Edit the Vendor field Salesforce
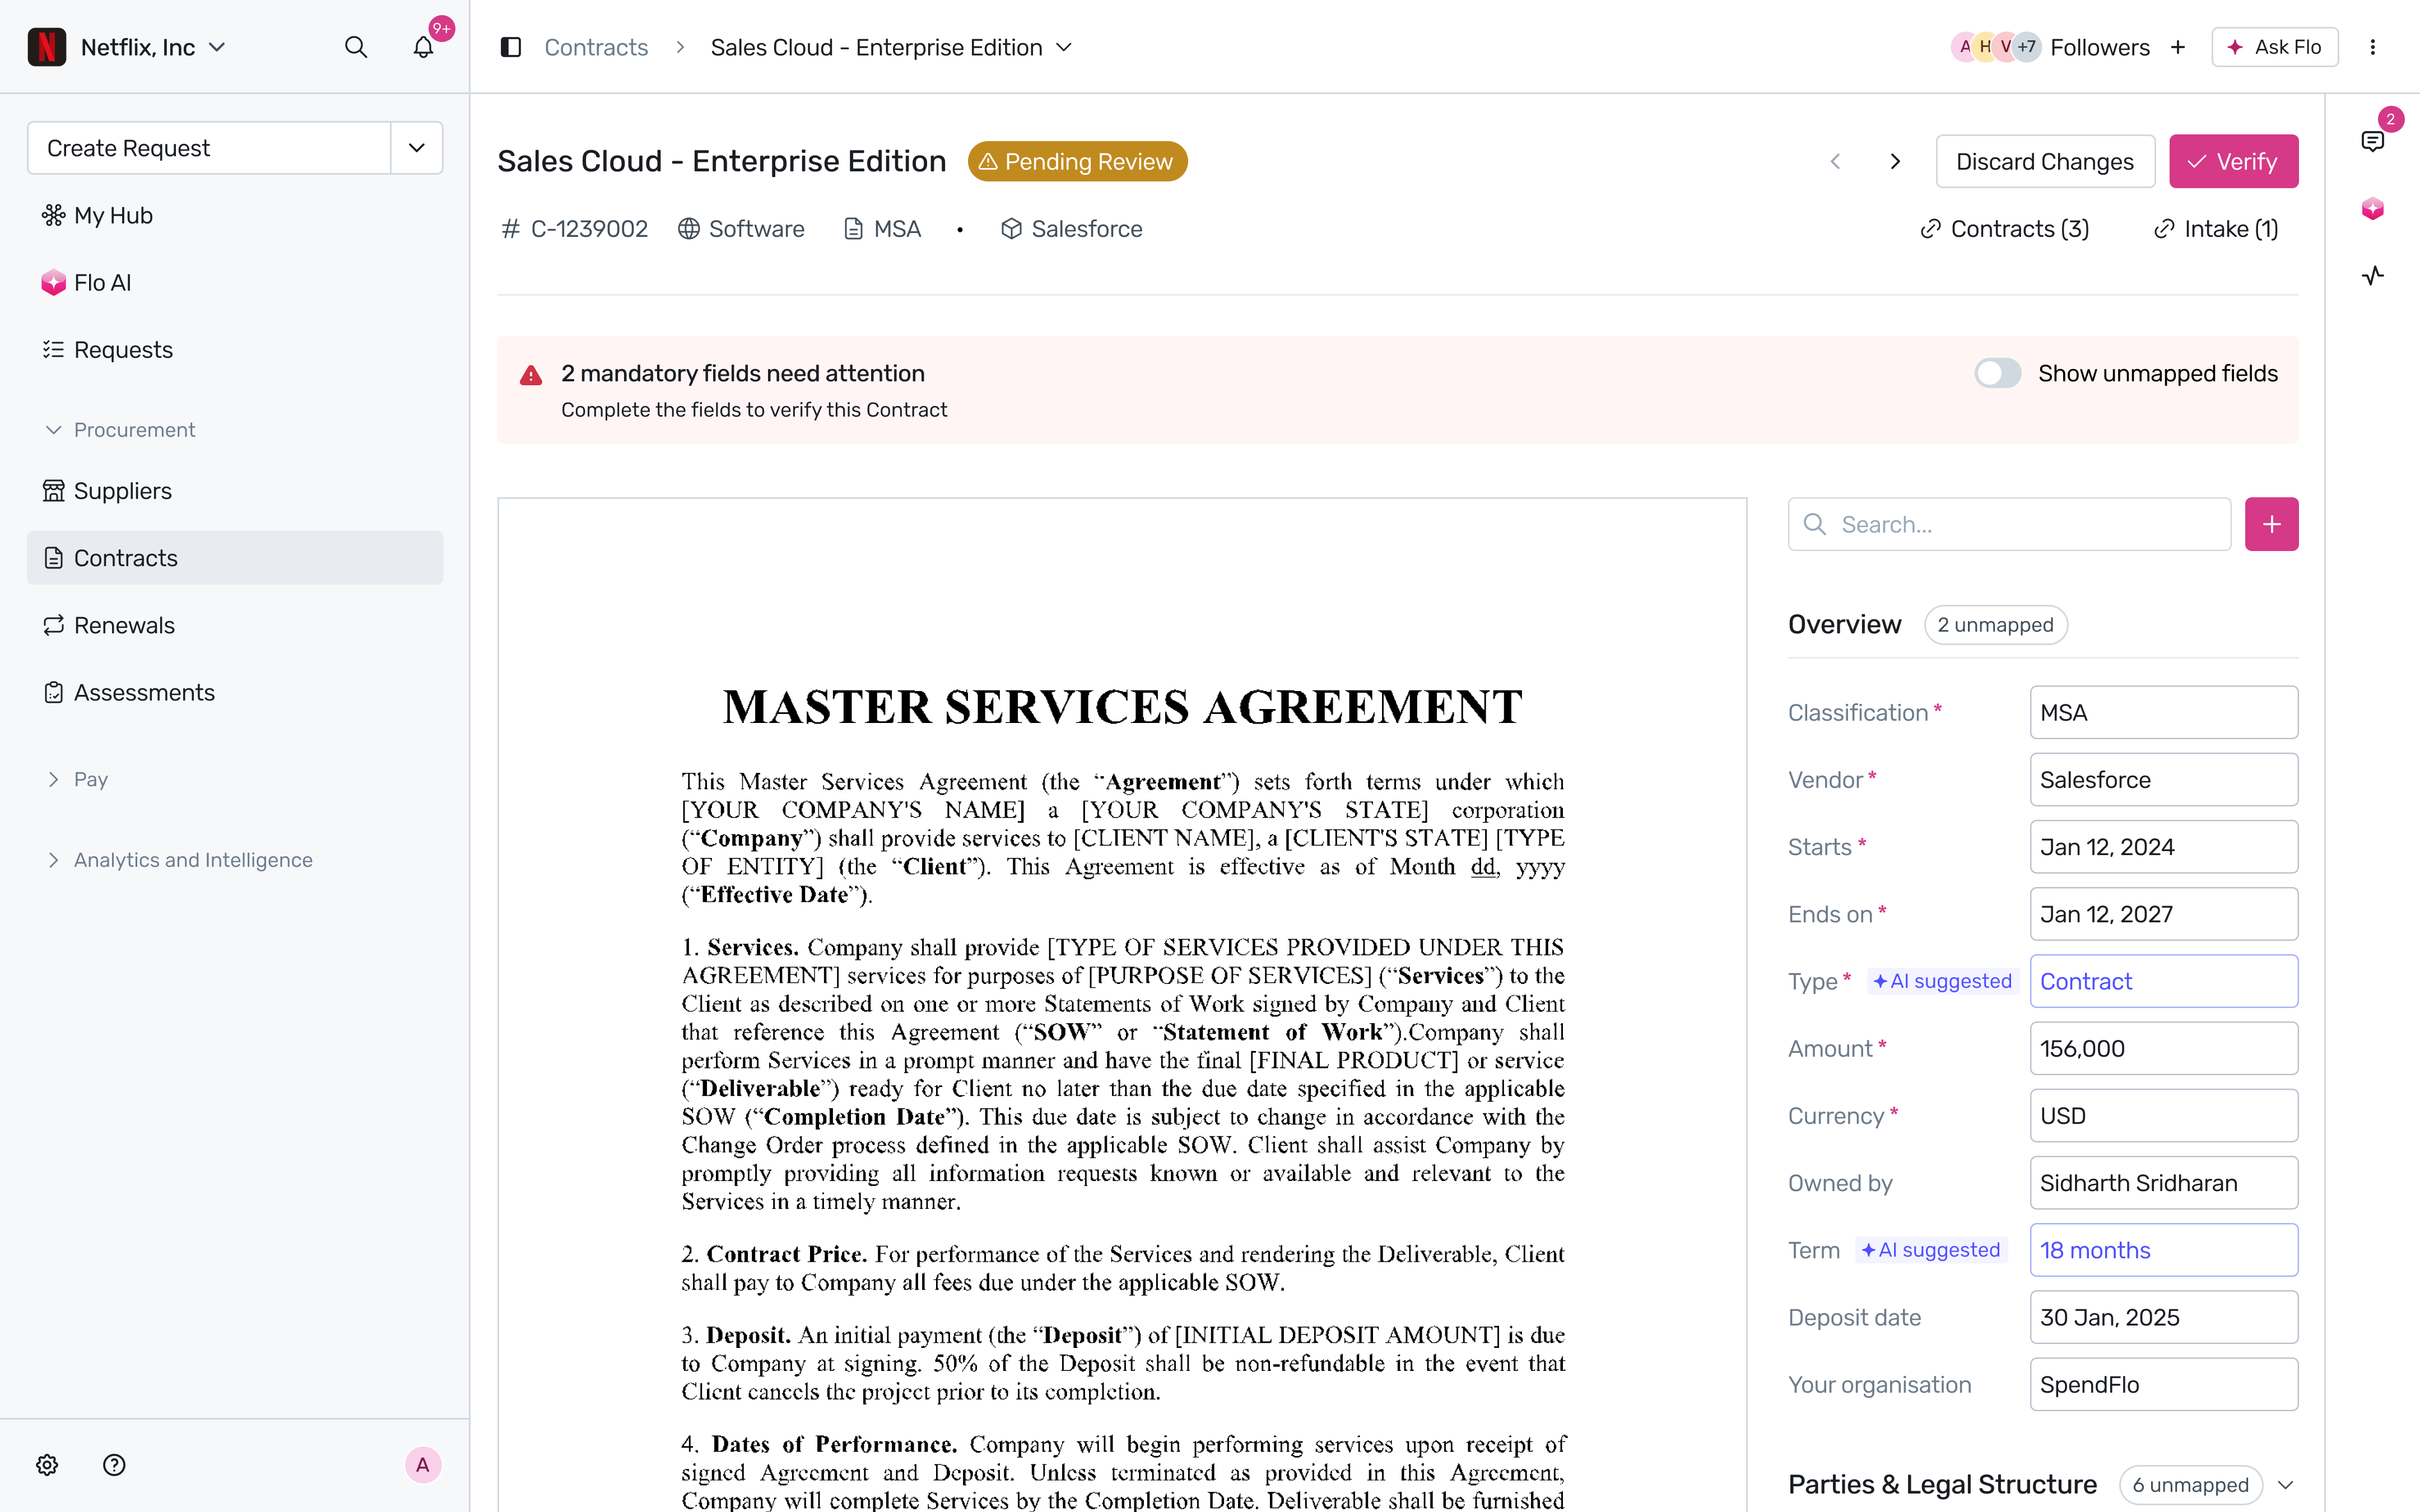 (x=2164, y=779)
